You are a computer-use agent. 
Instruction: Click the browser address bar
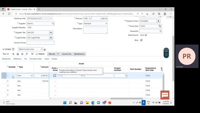[x=76, y=14]
